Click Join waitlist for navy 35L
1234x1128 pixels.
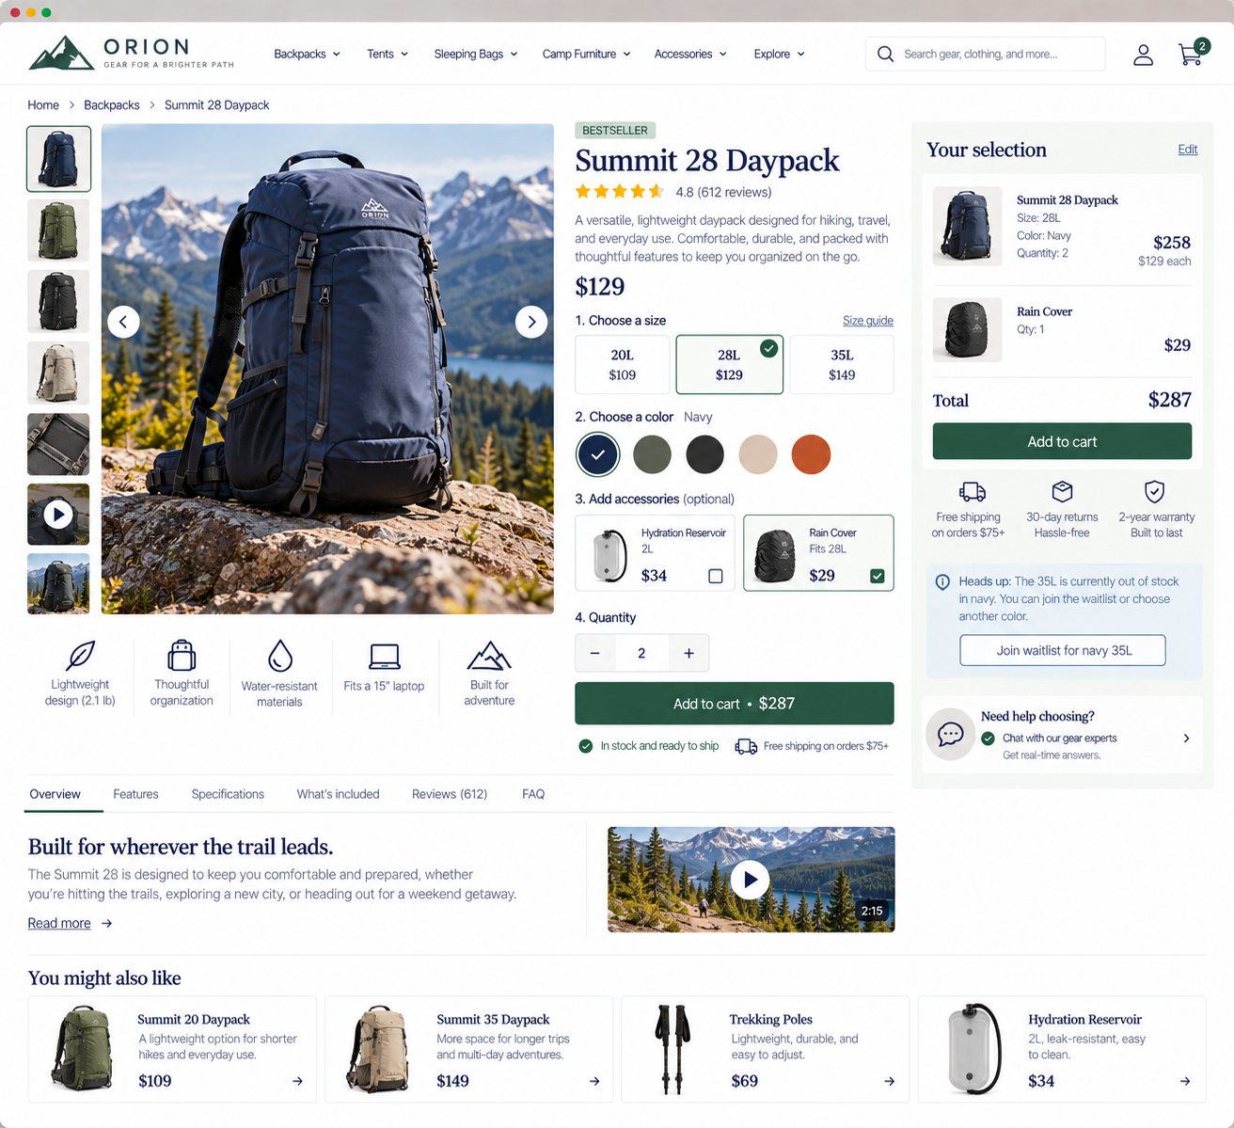point(1063,650)
